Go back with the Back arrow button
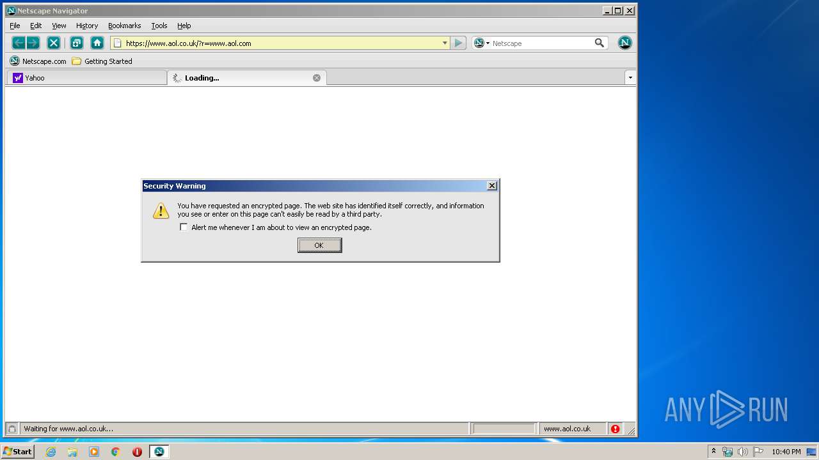819x460 pixels. [19, 43]
